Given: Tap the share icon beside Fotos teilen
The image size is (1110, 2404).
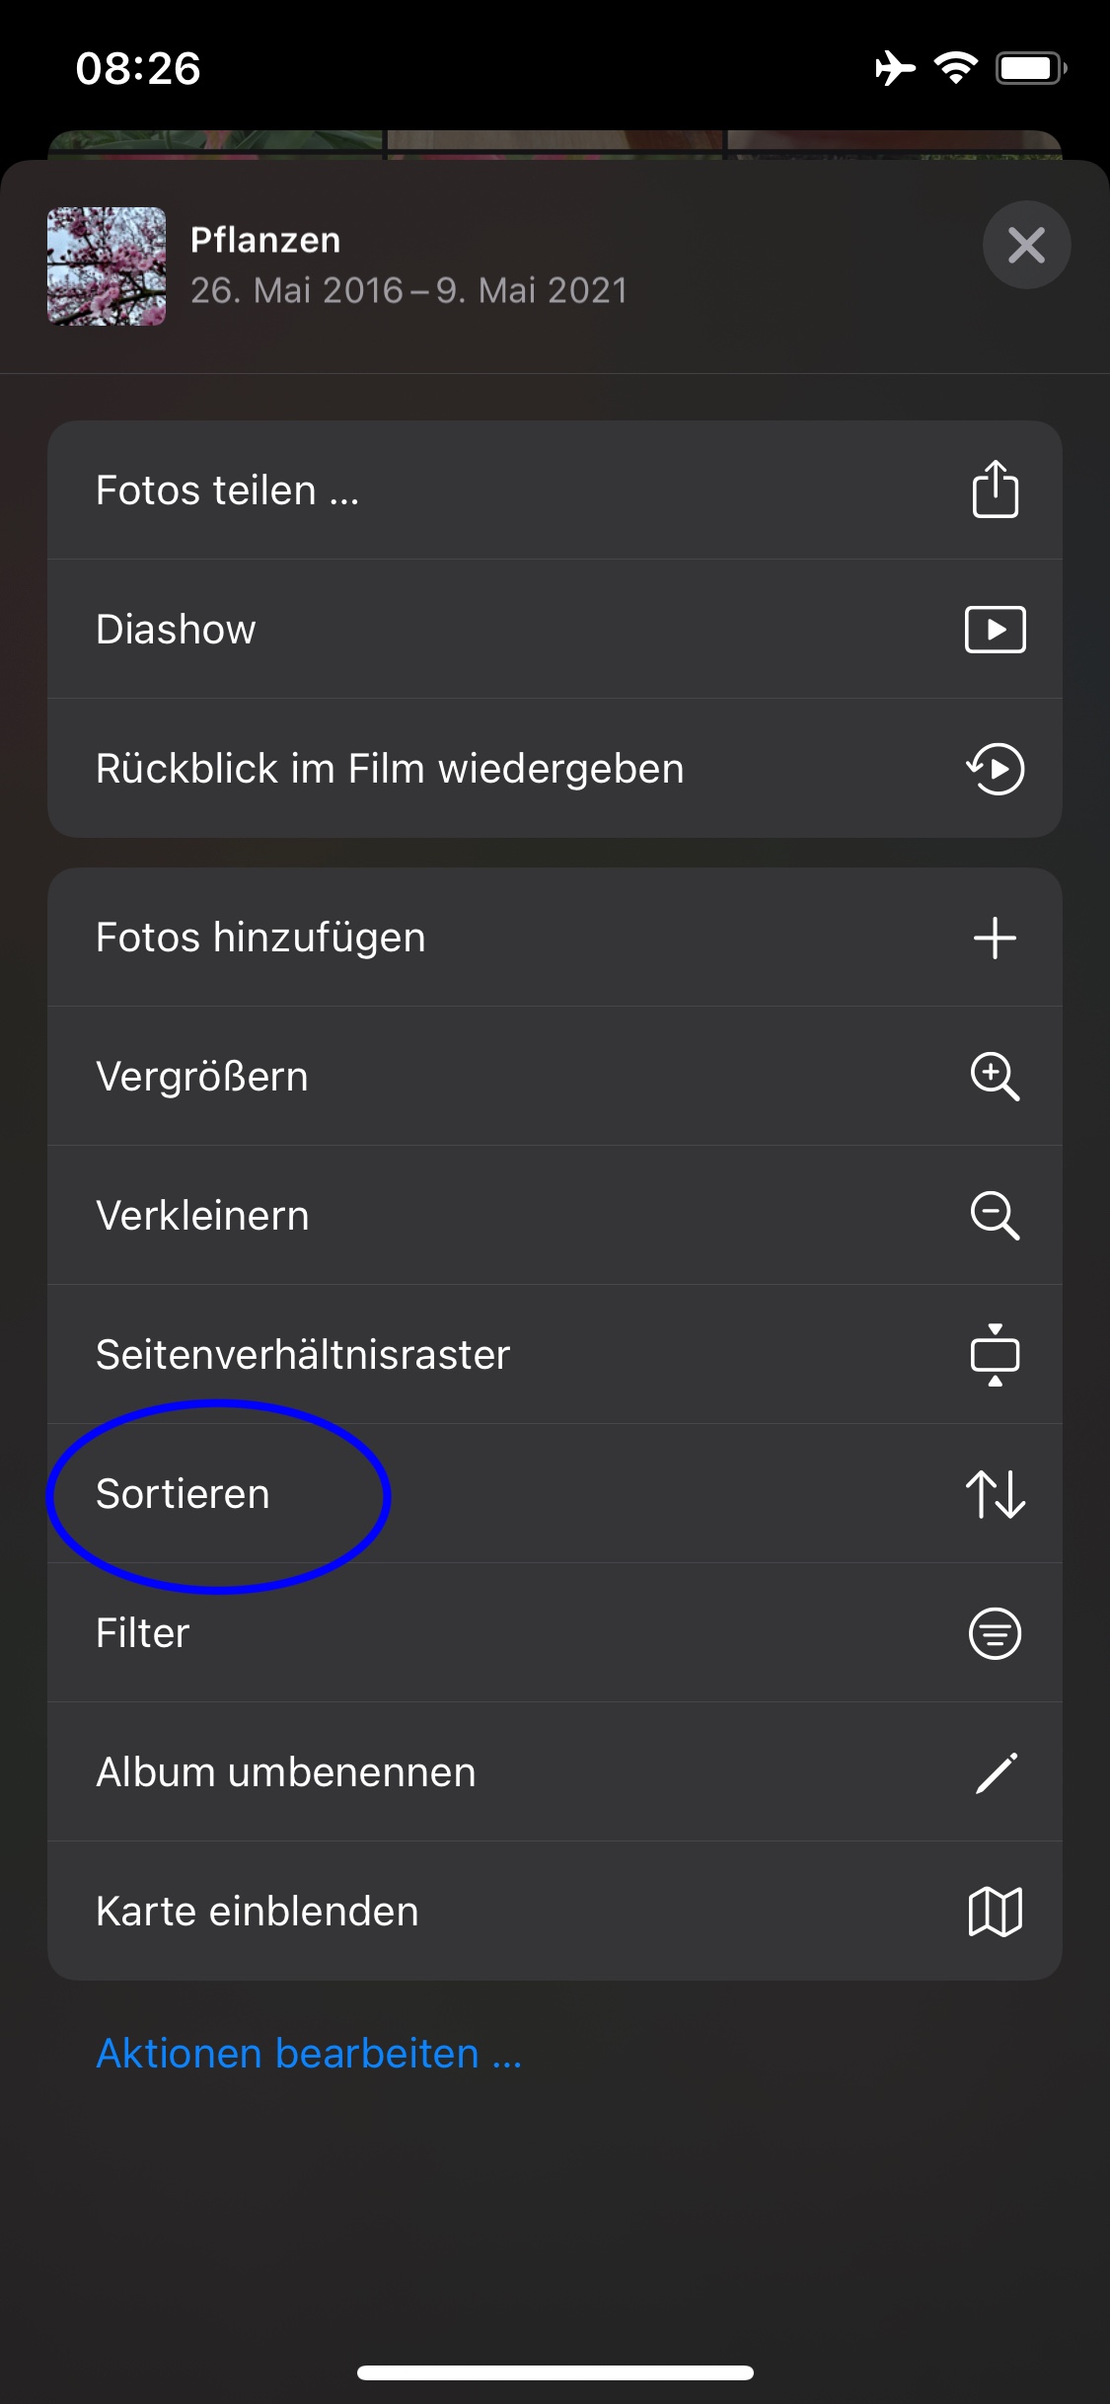Looking at the screenshot, I should (995, 489).
